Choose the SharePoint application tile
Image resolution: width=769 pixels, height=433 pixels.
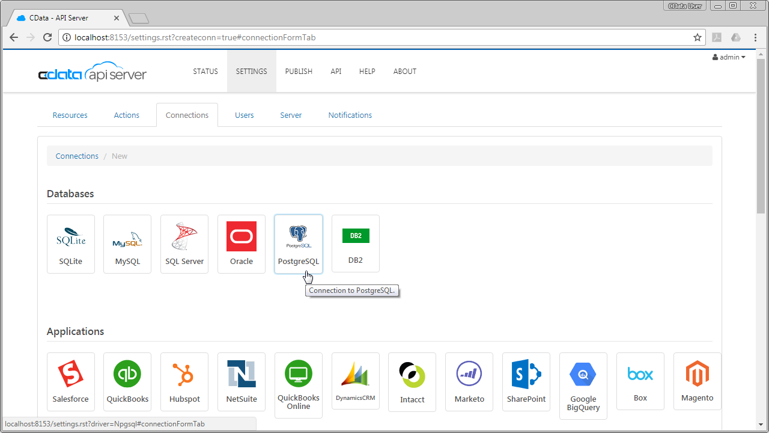[526, 382]
